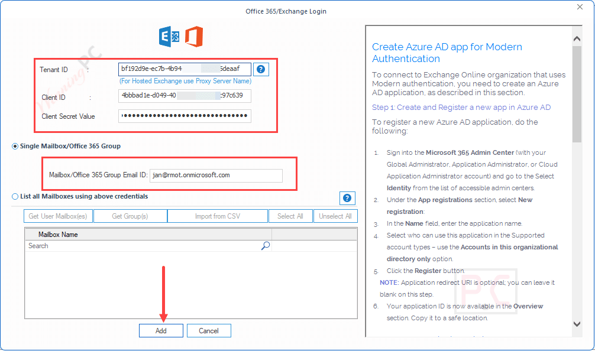The image size is (595, 351).
Task: Click the Unselect All button
Action: 335,216
